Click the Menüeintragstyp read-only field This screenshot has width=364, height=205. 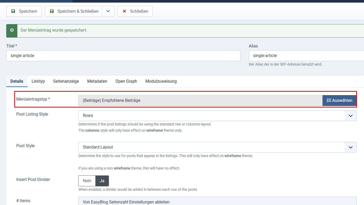point(200,101)
